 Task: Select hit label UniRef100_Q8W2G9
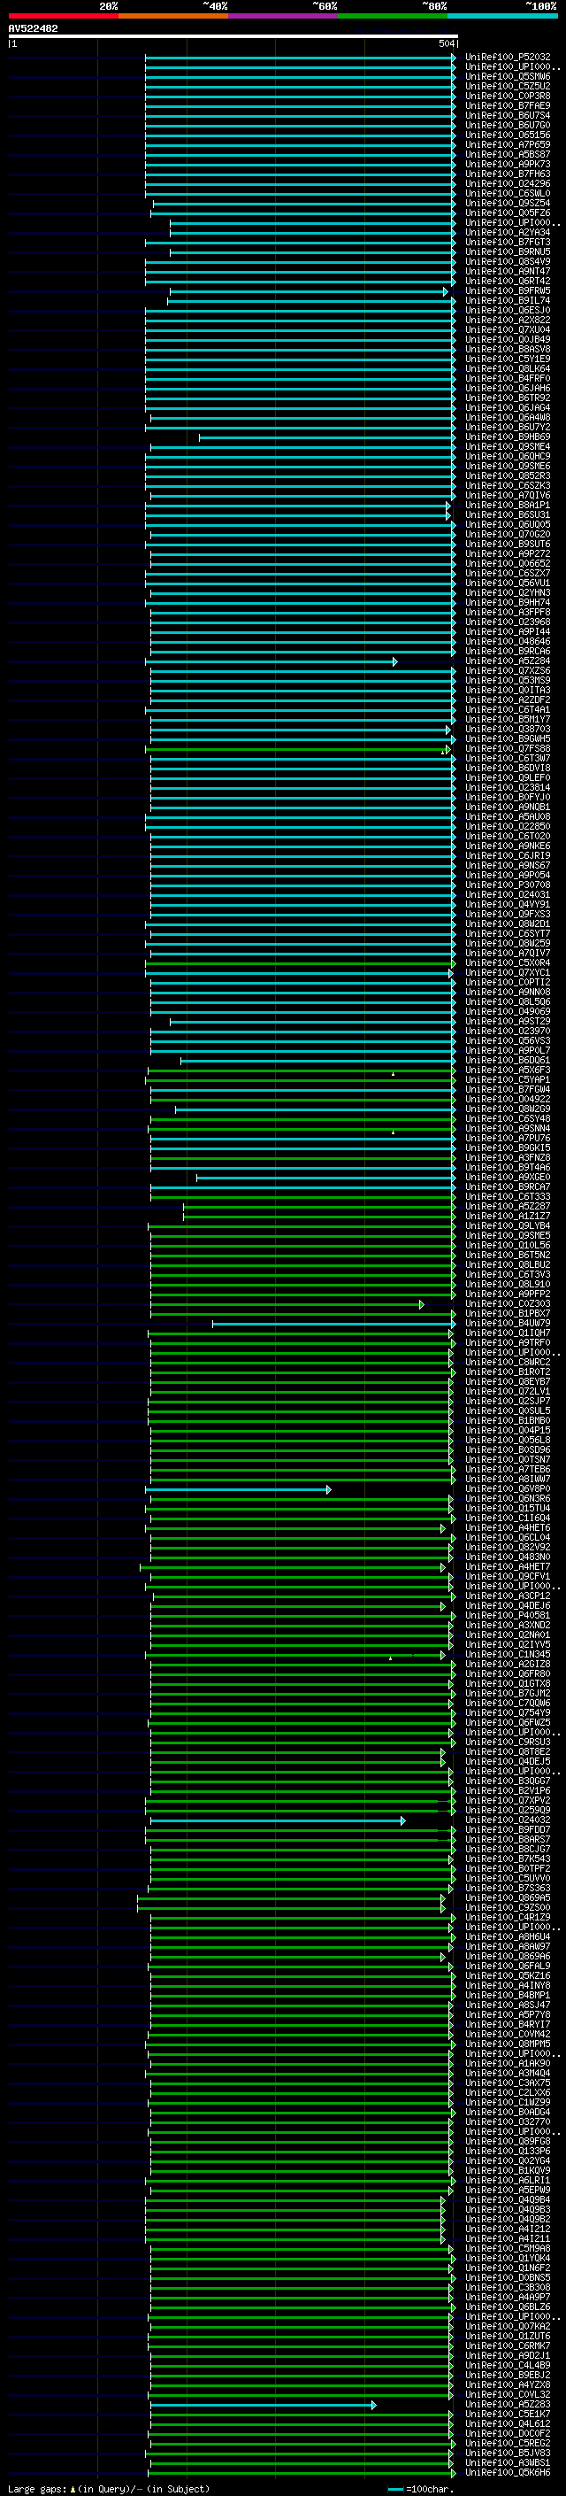(x=508, y=1109)
